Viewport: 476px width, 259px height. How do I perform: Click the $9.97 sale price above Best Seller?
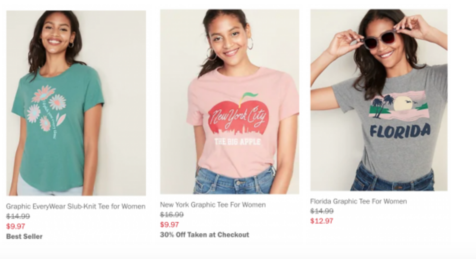[x=16, y=226]
